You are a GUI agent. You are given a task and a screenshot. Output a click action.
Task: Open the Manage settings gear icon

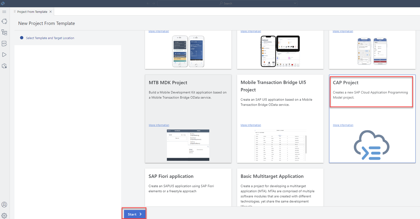tap(4, 216)
